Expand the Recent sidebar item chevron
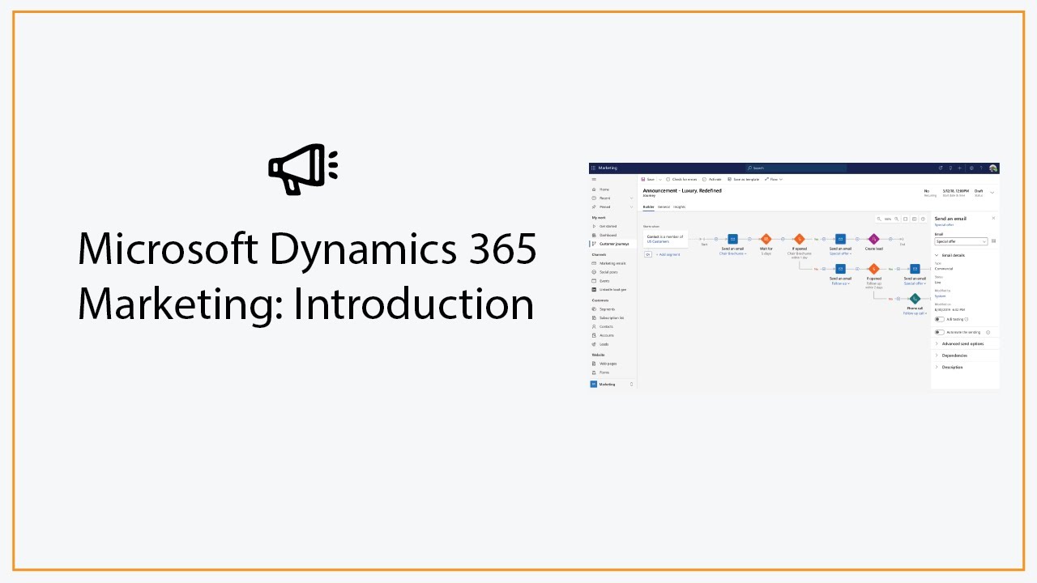 (x=632, y=198)
